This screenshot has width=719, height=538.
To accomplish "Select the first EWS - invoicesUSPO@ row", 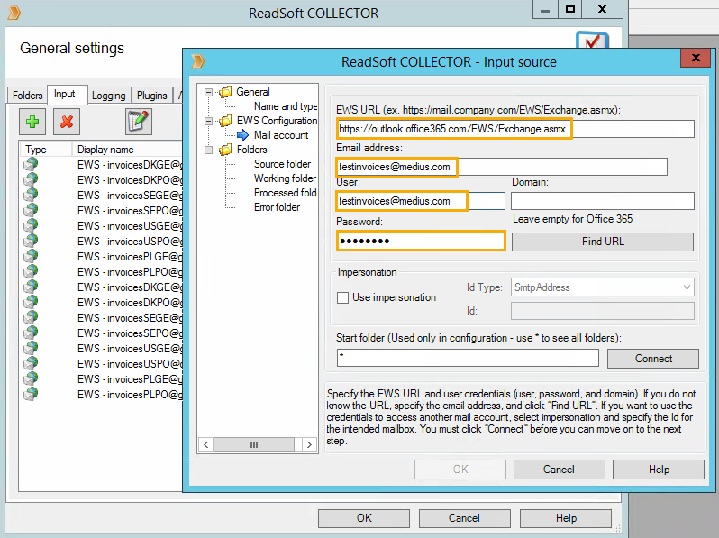I will (101, 242).
